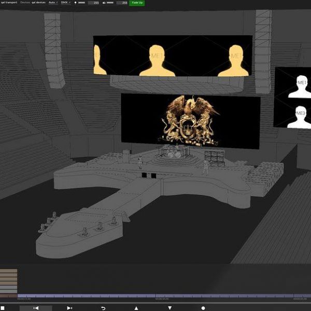Click the volume speaker icon
This screenshot has height=311, width=311.
pyautogui.click(x=104, y=3)
